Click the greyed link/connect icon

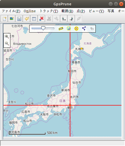79,19
